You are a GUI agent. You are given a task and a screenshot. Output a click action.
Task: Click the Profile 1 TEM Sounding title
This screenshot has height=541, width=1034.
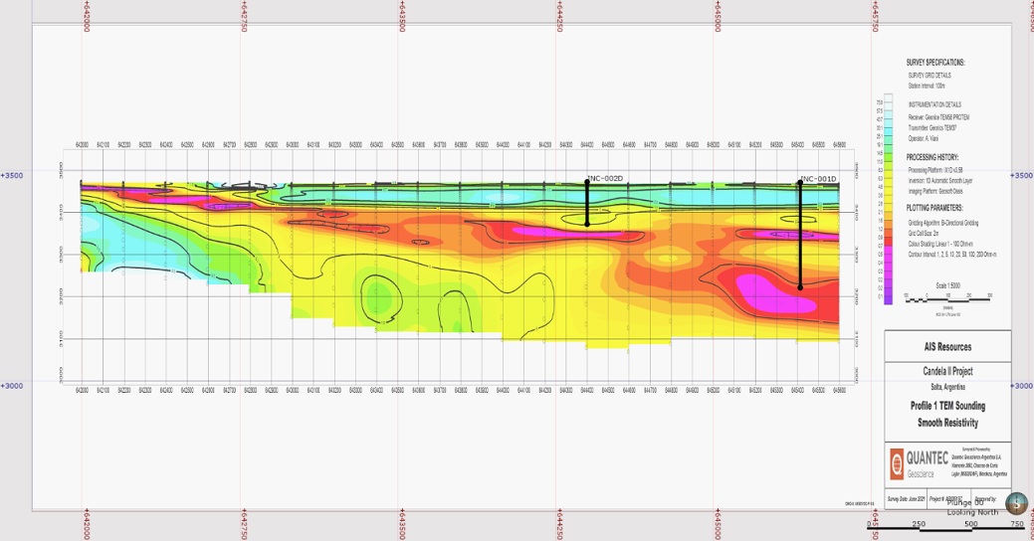coord(947,406)
